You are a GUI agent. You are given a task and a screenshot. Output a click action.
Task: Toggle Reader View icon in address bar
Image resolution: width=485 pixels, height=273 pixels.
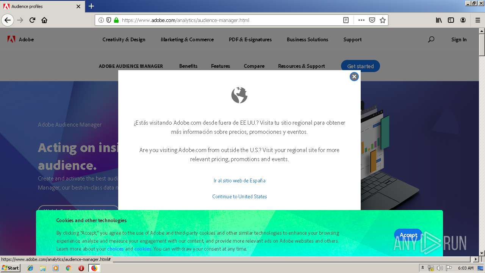pyautogui.click(x=346, y=20)
